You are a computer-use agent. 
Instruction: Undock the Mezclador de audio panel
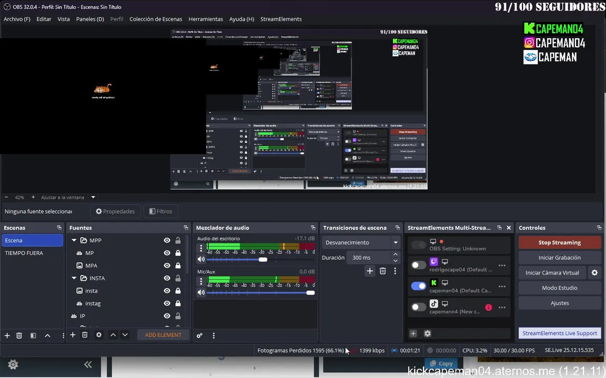pos(312,227)
